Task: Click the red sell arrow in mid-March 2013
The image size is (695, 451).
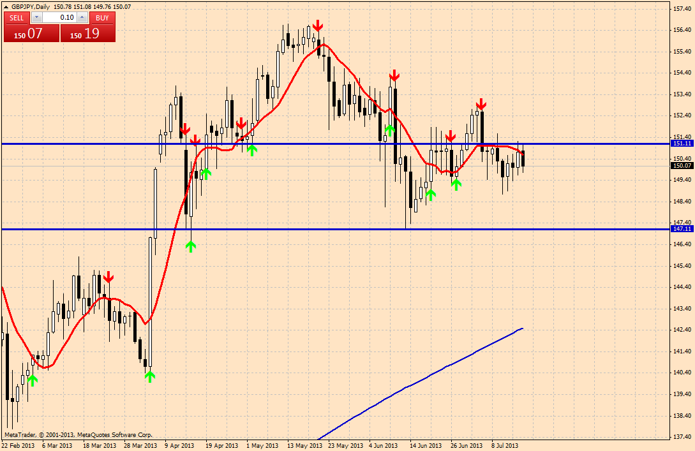Action: tap(108, 277)
